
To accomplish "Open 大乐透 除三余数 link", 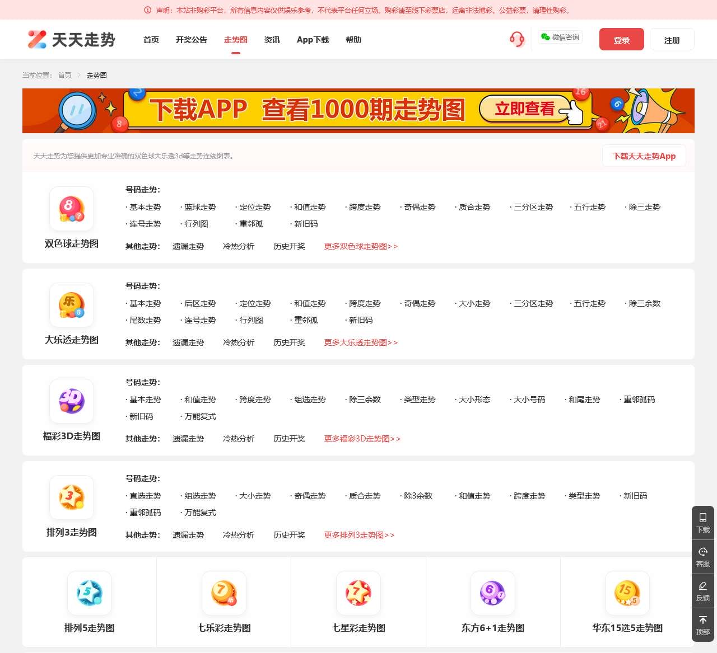I will click(x=643, y=303).
